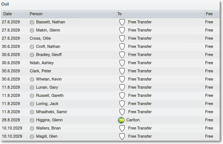
Task: Open info icon for Croft, Nathan
Action: (32, 47)
